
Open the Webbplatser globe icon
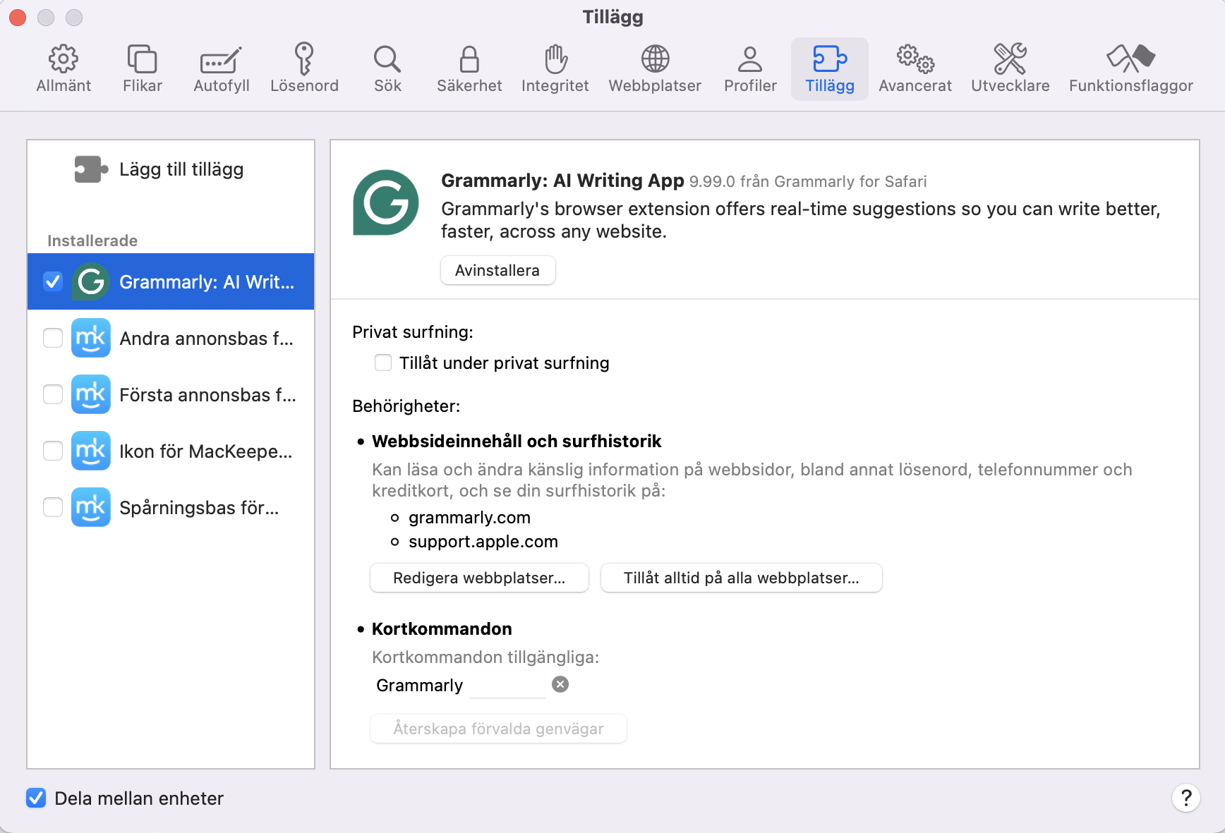[655, 59]
